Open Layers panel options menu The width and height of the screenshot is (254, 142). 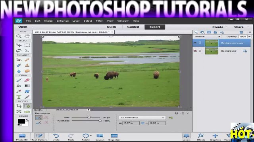click(249, 32)
